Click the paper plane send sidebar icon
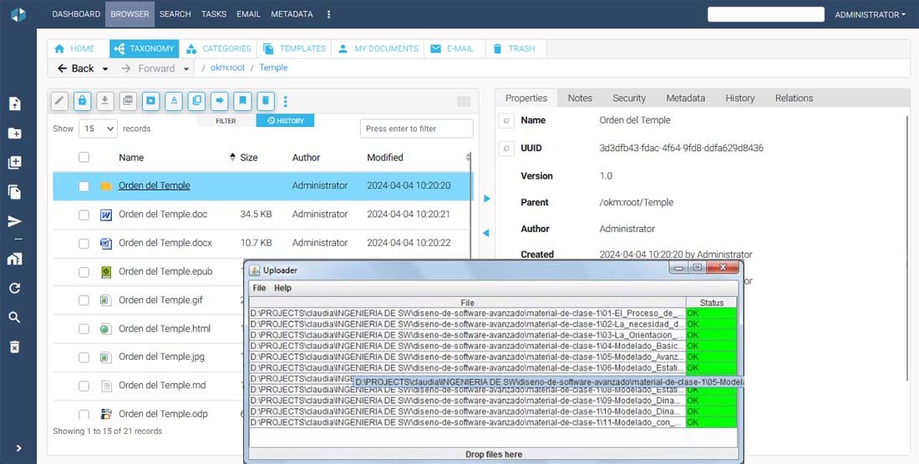Image resolution: width=919 pixels, height=464 pixels. click(14, 221)
